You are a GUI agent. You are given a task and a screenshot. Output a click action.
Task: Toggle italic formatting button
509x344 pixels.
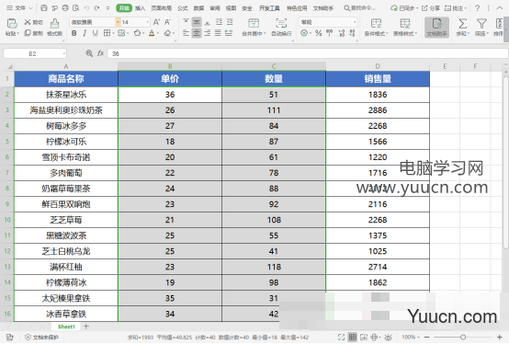(x=85, y=33)
